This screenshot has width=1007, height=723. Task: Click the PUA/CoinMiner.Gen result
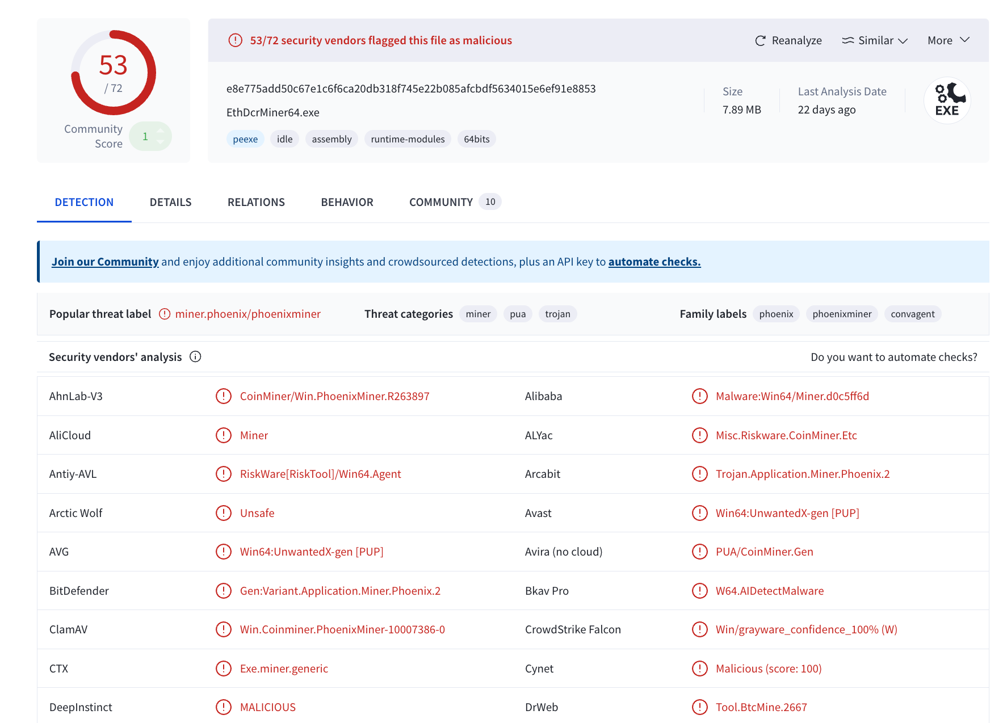pos(765,552)
